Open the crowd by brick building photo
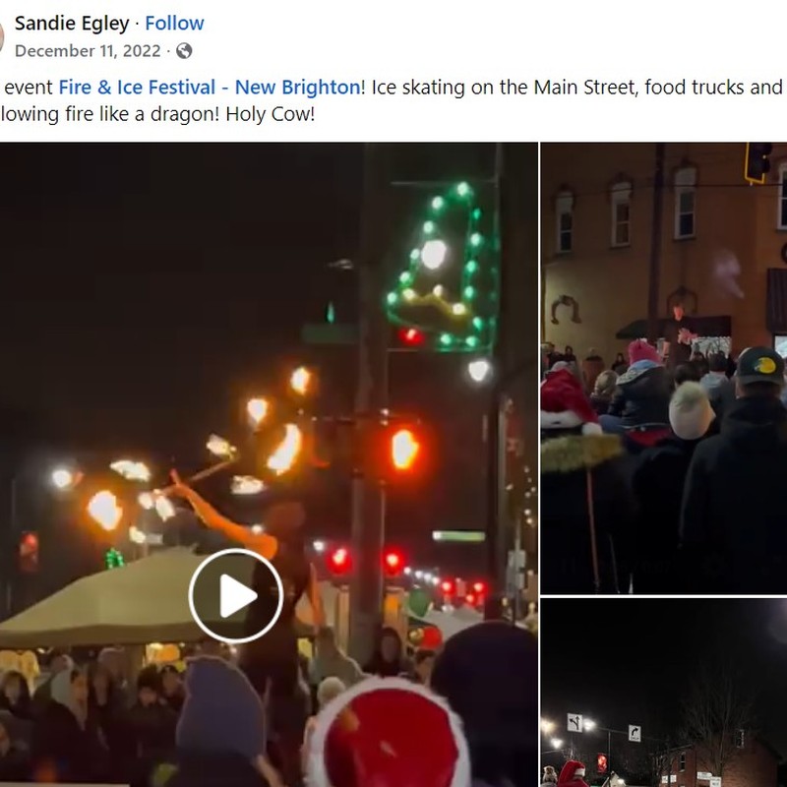This screenshot has width=787, height=787. tap(663, 368)
